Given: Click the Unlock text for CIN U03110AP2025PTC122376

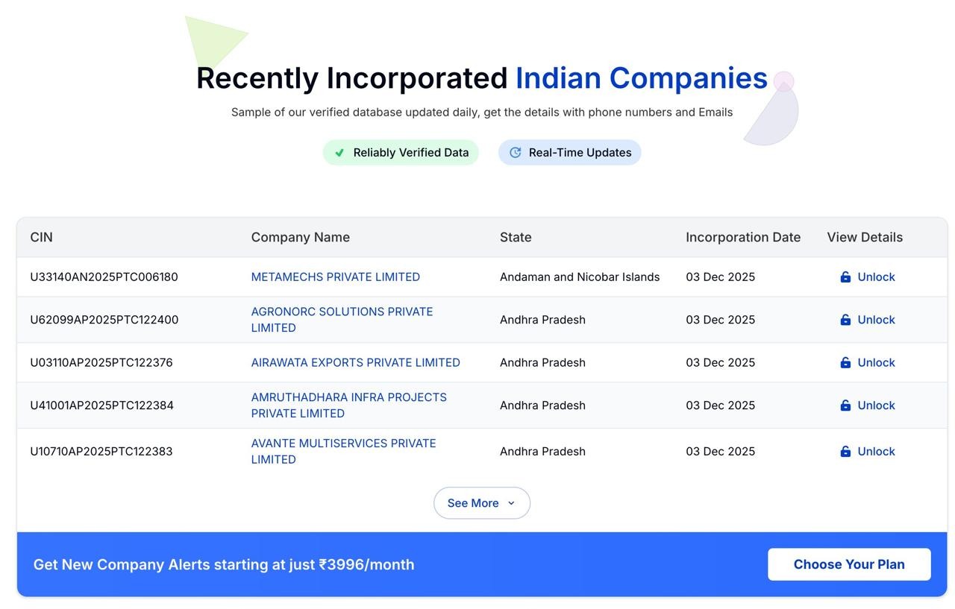Looking at the screenshot, I should pyautogui.click(x=876, y=363).
